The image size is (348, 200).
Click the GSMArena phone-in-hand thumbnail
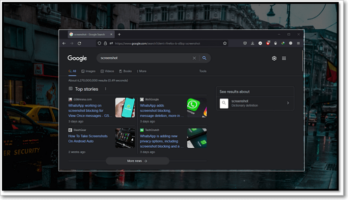tap(125, 108)
